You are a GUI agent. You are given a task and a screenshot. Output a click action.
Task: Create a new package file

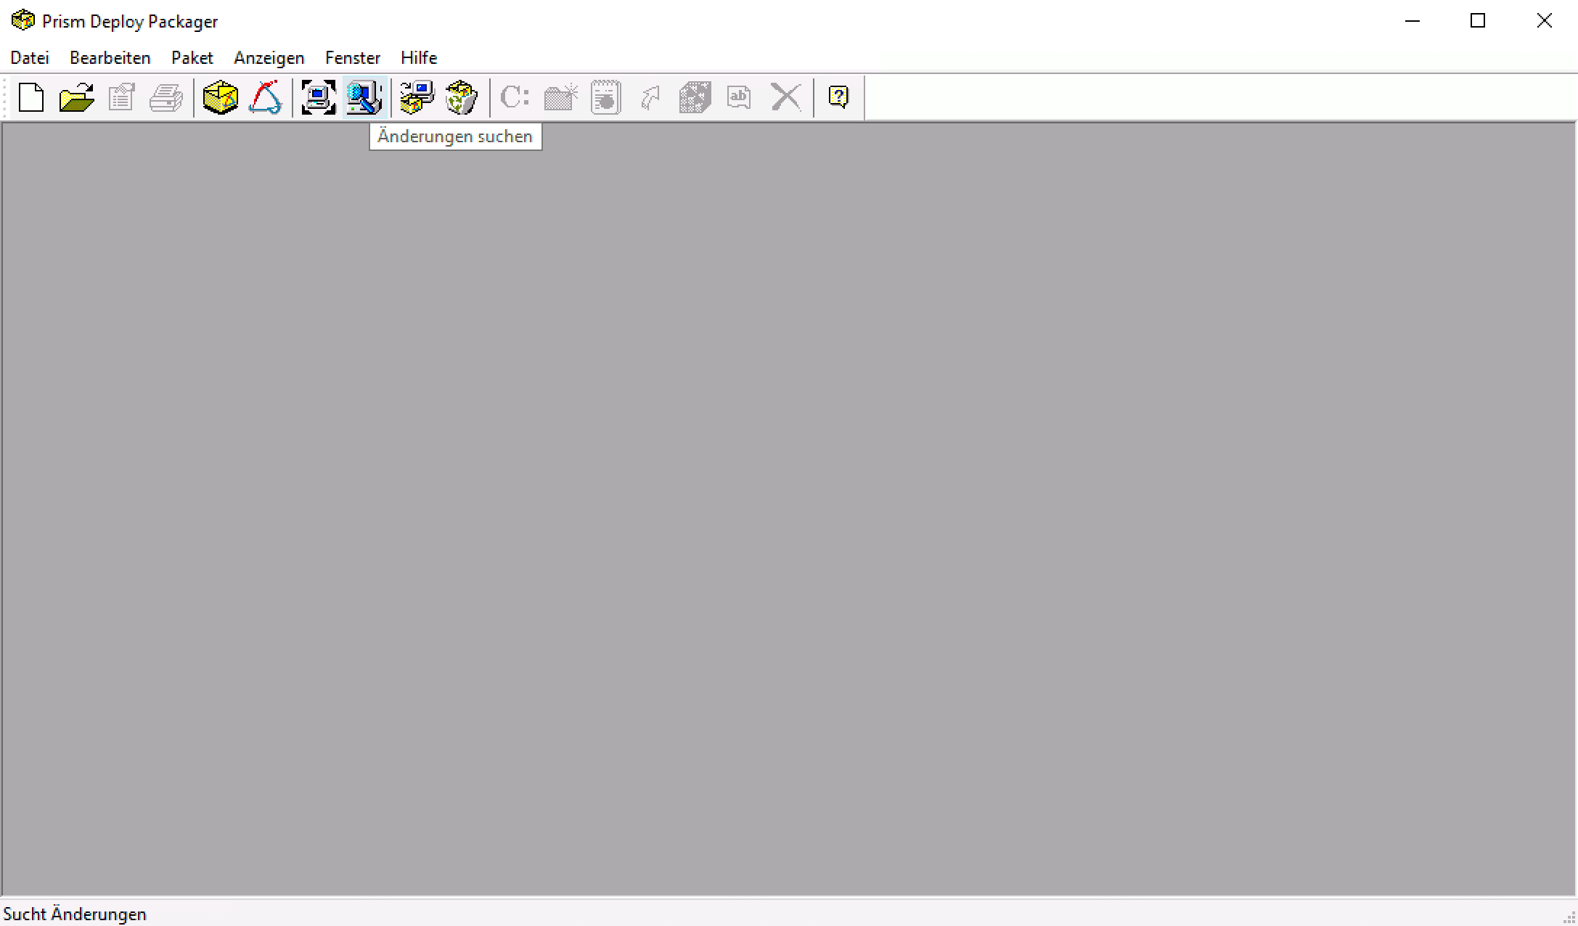coord(31,97)
